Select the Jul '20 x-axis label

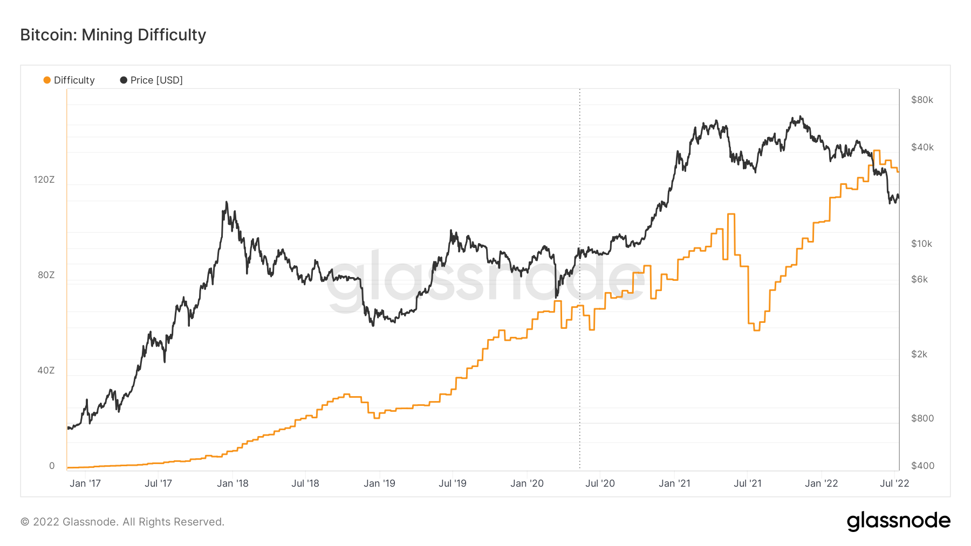pos(600,483)
